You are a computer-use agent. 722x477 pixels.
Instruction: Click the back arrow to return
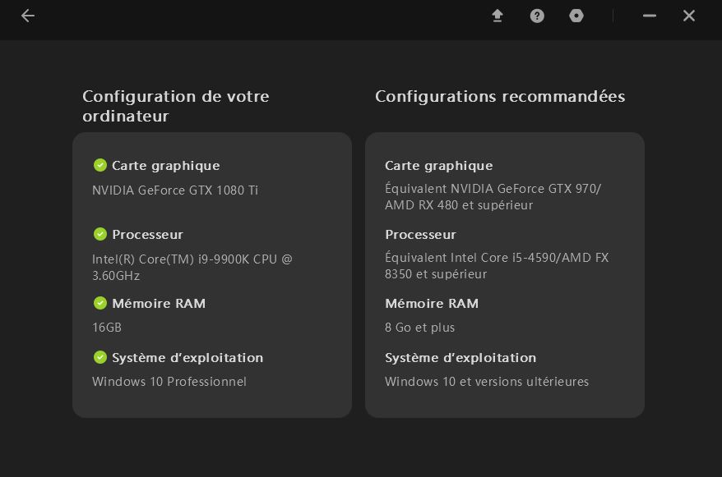coord(27,16)
